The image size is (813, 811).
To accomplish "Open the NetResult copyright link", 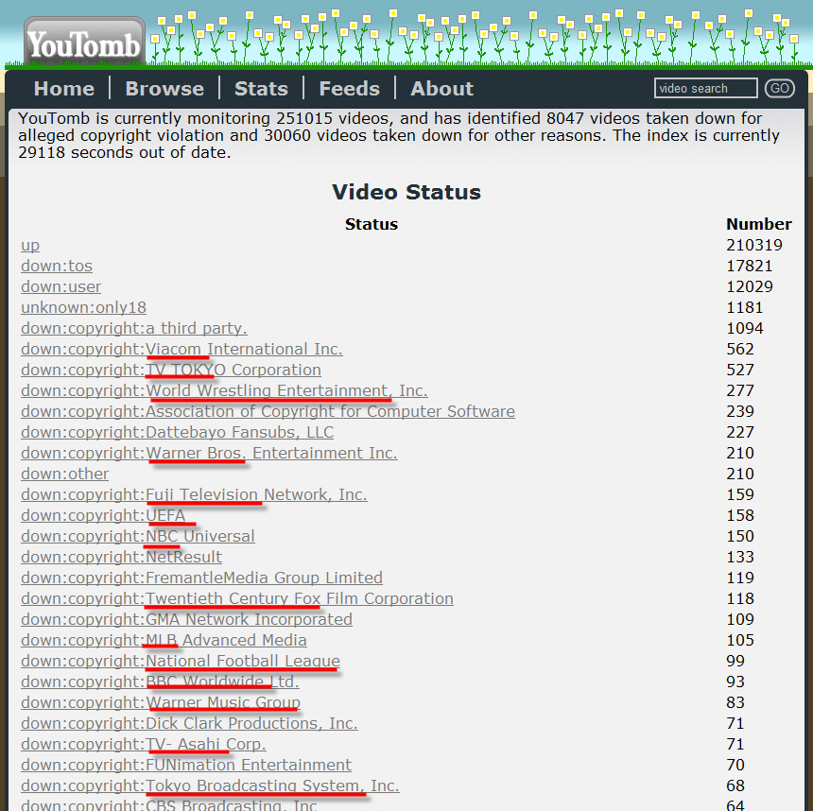I will (121, 557).
